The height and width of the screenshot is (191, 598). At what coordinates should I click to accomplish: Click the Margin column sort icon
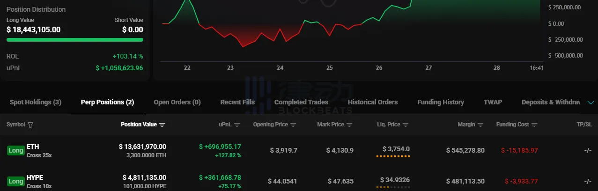click(x=480, y=125)
